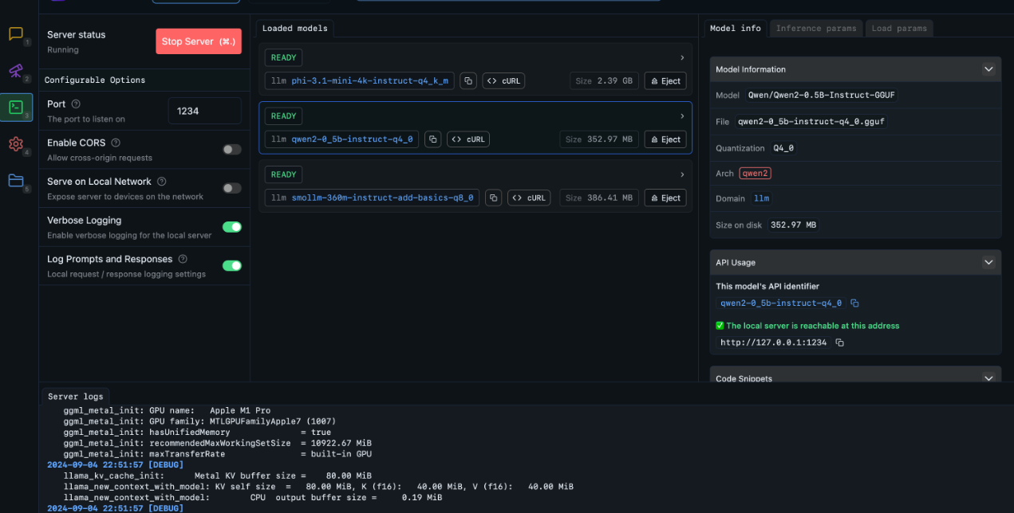The image size is (1014, 513).
Task: Show help info for Serve on Local Network
Action: tap(162, 182)
